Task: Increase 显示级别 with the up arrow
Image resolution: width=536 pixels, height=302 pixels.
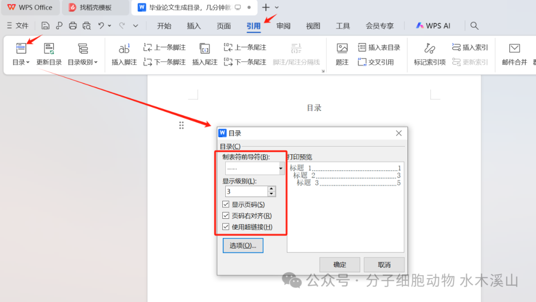Action: click(271, 188)
